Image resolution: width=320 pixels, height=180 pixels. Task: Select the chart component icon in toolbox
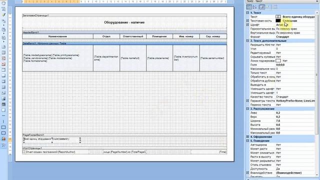click(x=3, y=139)
